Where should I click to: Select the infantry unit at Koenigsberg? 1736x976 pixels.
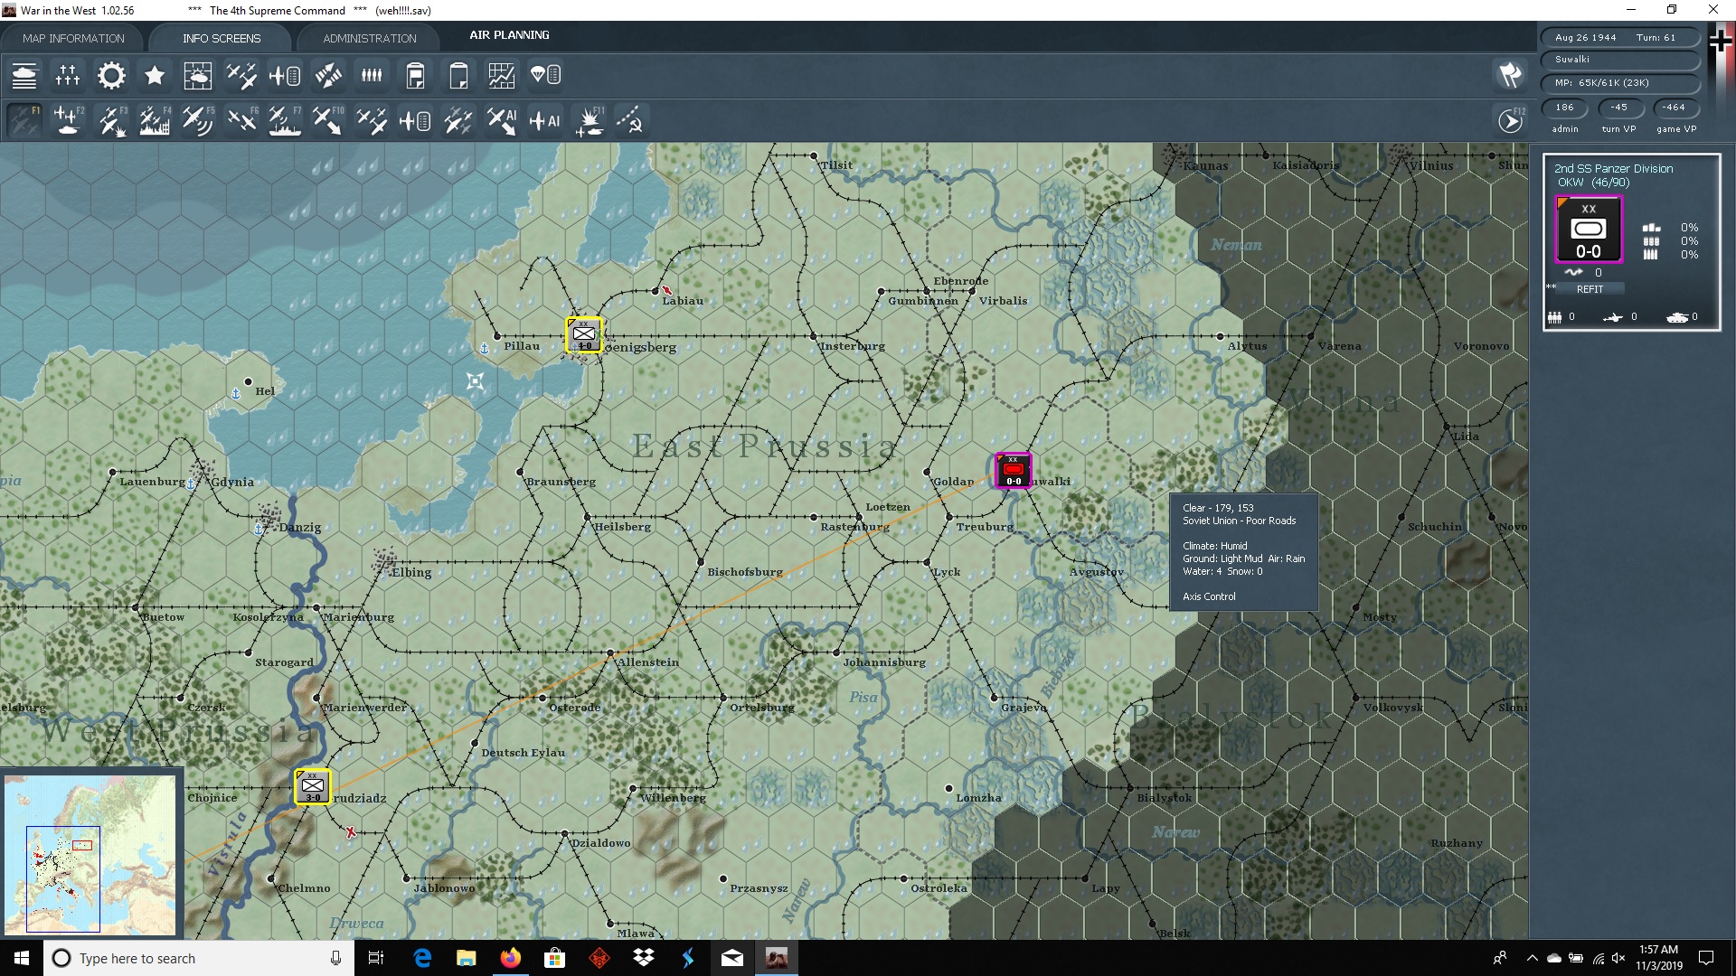[x=584, y=334]
